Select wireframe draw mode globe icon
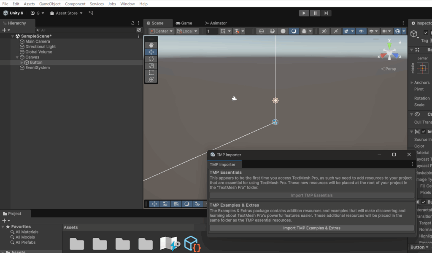Image resolution: width=432 pixels, height=253 pixels. tap(261, 31)
